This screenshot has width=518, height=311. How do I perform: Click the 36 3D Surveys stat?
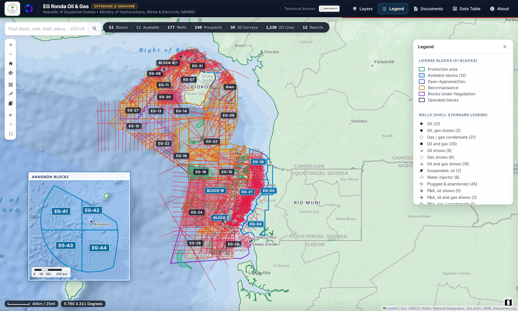[x=244, y=27]
